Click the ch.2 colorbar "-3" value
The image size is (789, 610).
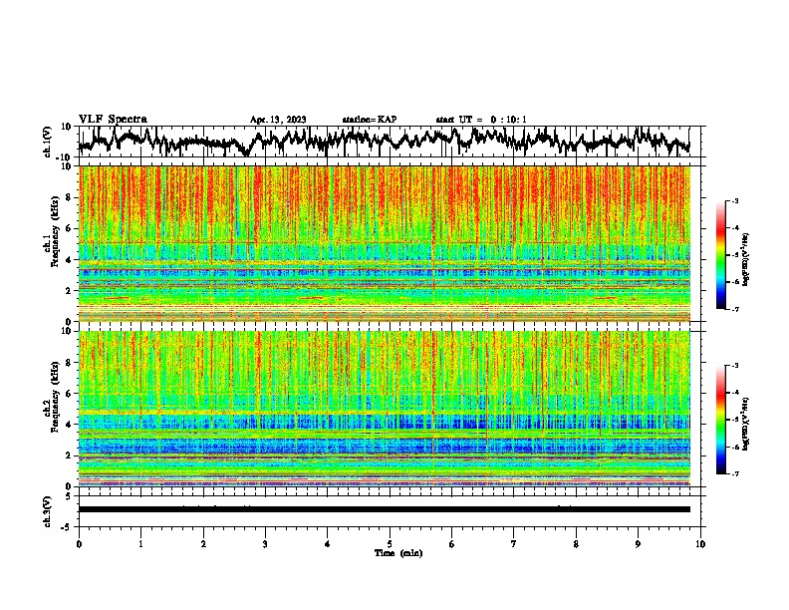point(734,366)
